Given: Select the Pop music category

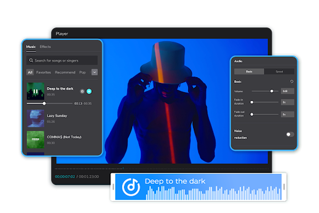Looking at the screenshot, I should point(82,73).
